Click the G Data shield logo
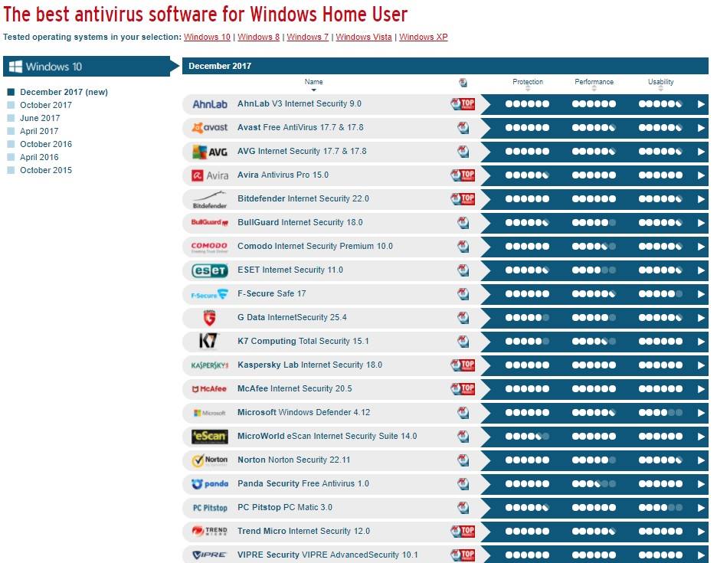The width and height of the screenshot is (717, 563). [x=209, y=317]
